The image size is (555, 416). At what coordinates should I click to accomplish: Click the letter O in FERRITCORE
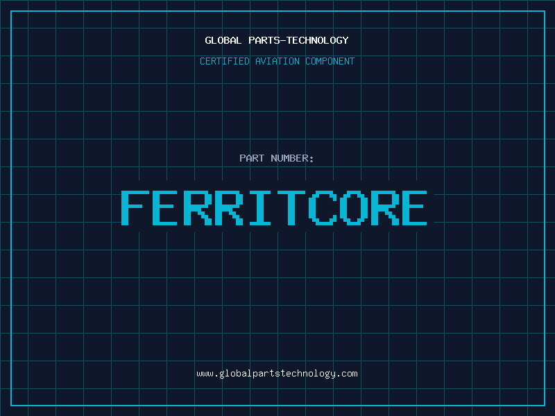pos(352,207)
